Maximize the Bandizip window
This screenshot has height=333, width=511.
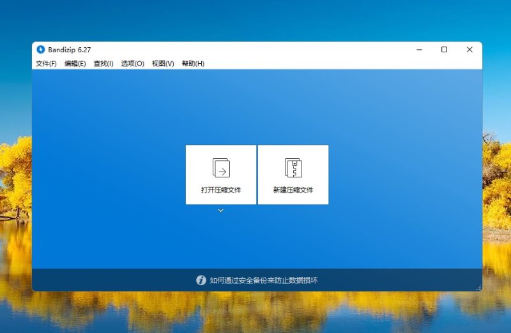(444, 50)
